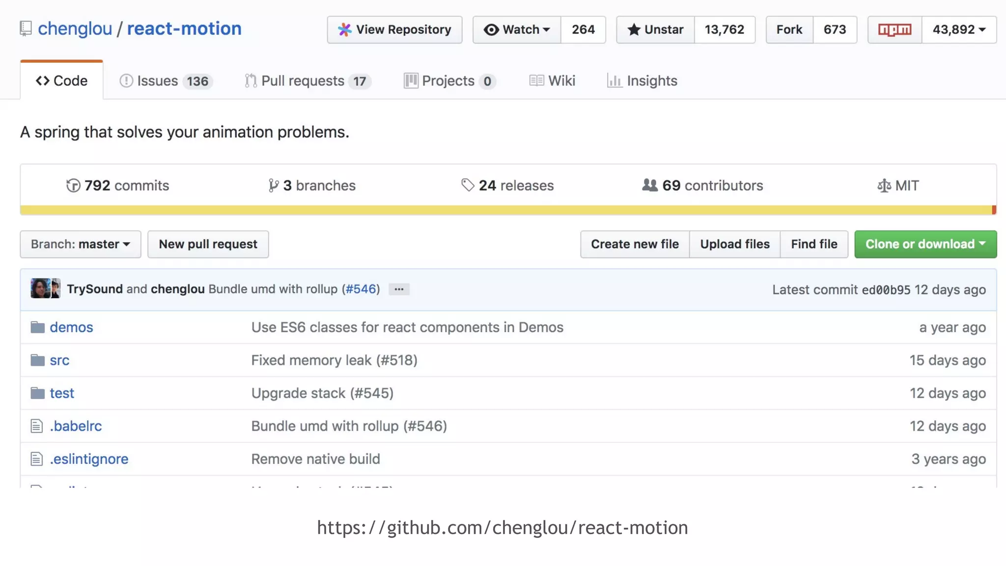Open commit hash ed00b95

(x=886, y=290)
